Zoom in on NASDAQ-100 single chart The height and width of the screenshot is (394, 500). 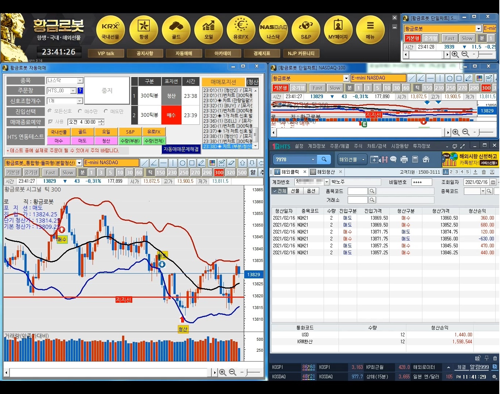456,132
